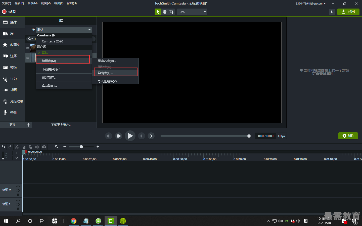Click the add track plus button
362x226 pixels.
[x=17, y=153]
